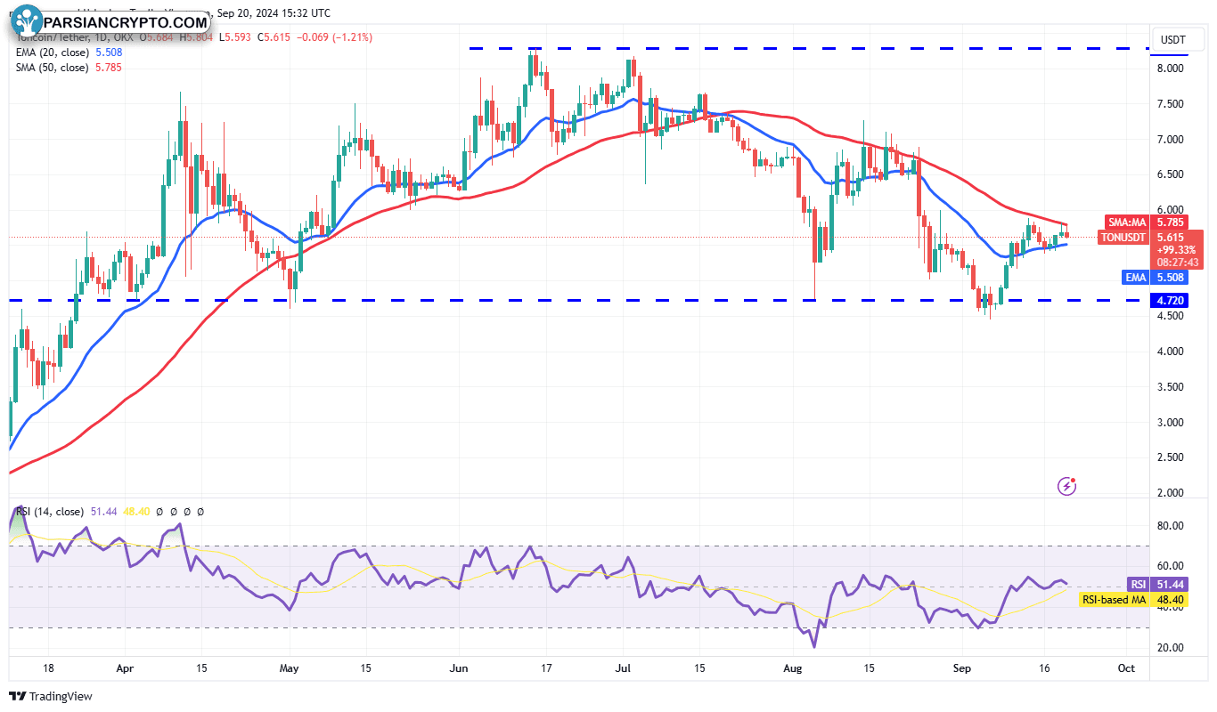Click the Aug label on time axis
The height and width of the screenshot is (712, 1217).
pos(793,667)
